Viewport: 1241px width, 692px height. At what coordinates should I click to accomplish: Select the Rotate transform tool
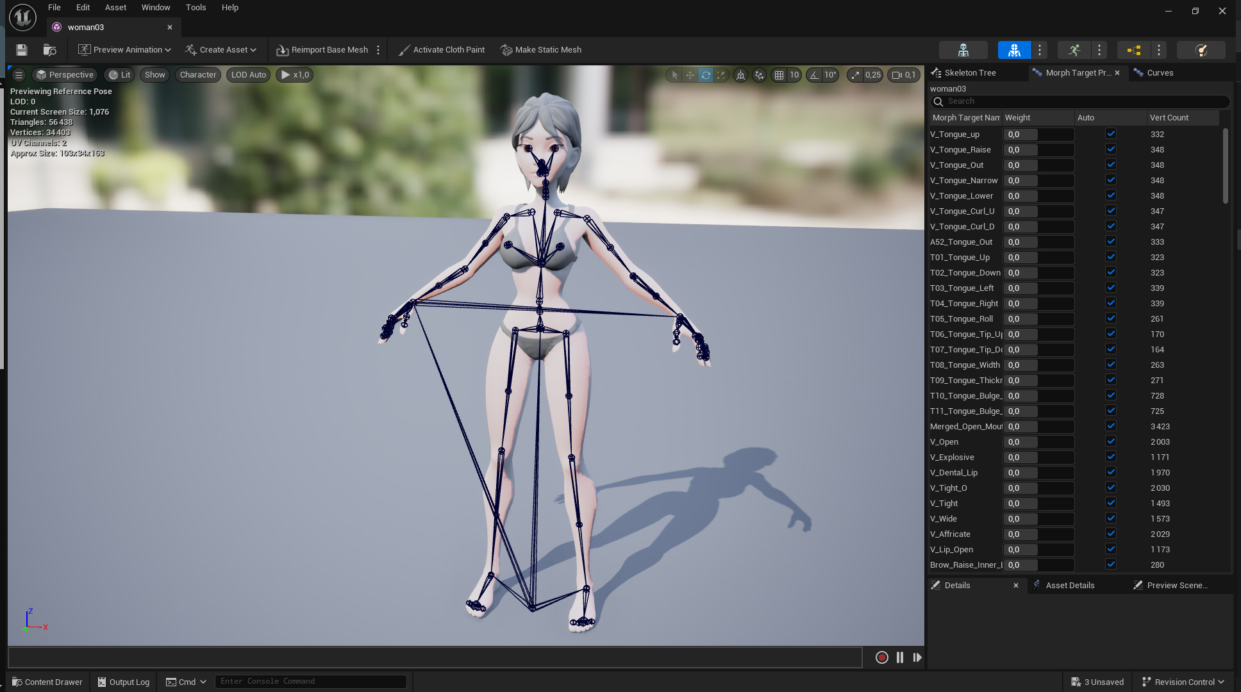pos(706,75)
